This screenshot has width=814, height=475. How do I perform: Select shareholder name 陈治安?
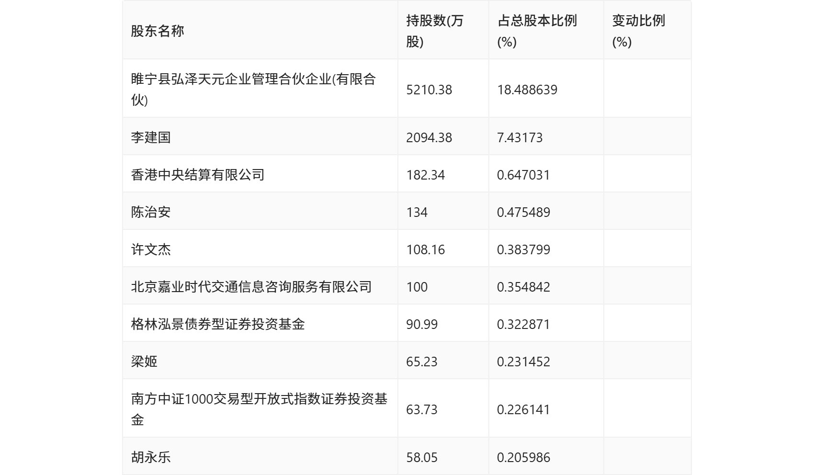coord(151,212)
